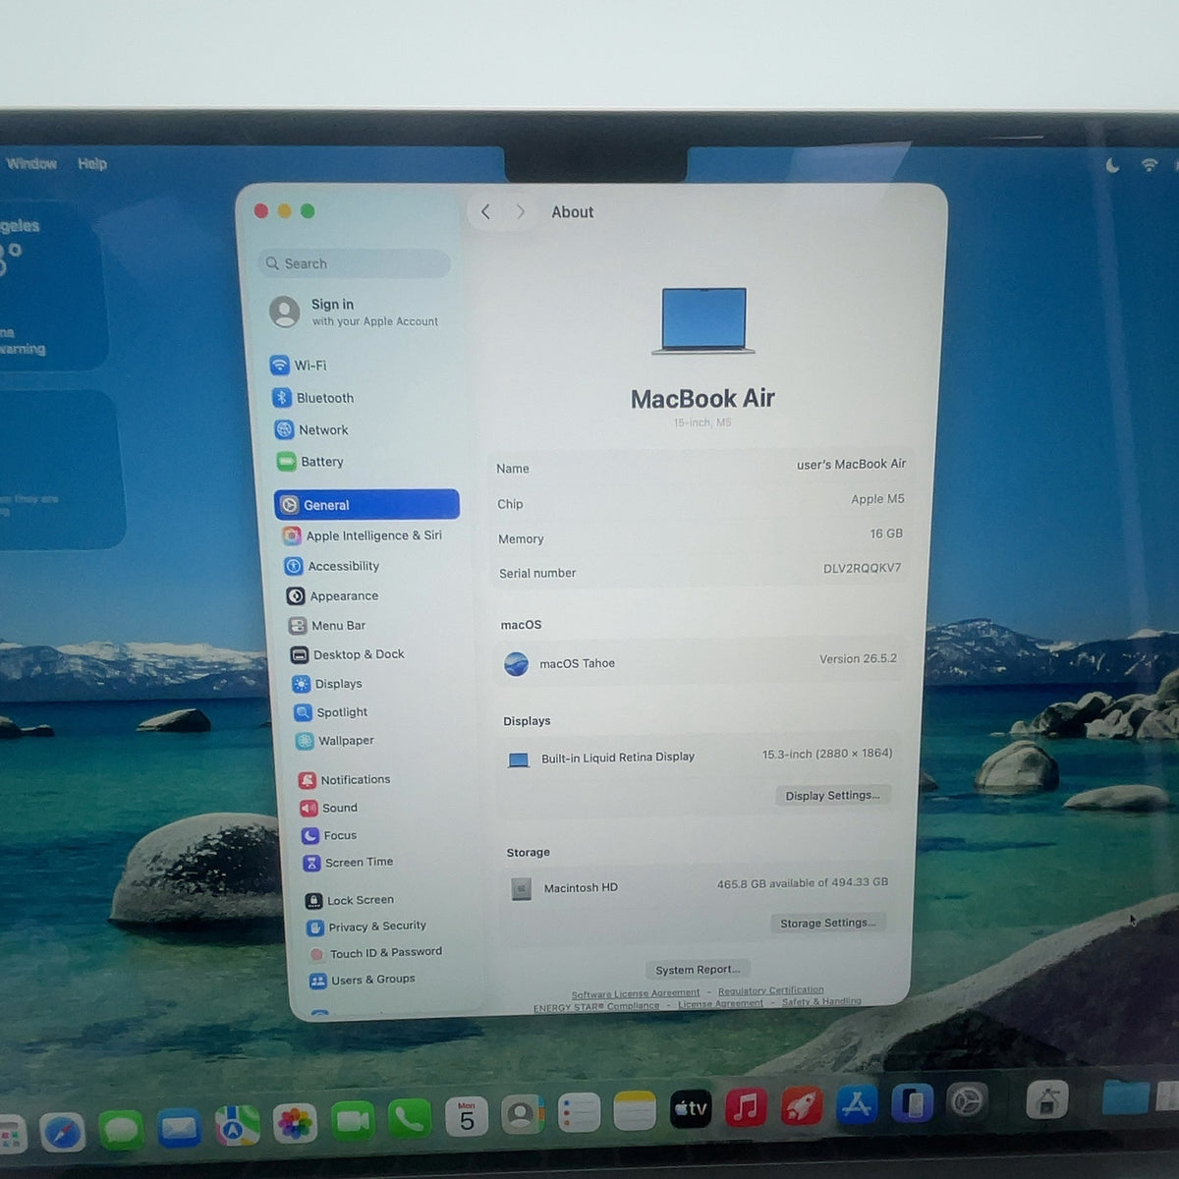Screen dimensions: 1179x1179
Task: Open Safari from the Dock
Action: coord(63,1133)
